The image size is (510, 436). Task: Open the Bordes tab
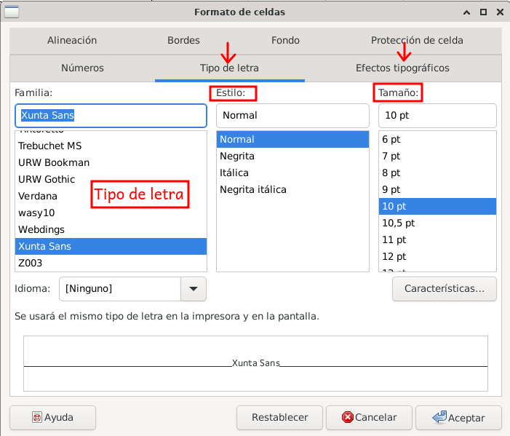183,40
